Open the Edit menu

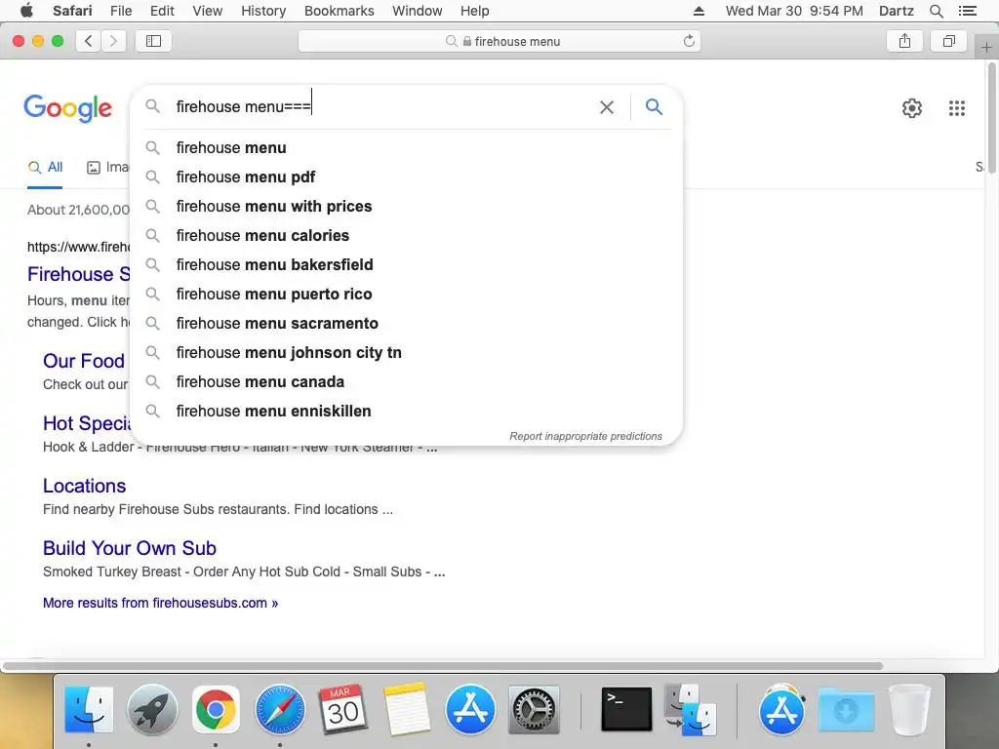pyautogui.click(x=162, y=11)
